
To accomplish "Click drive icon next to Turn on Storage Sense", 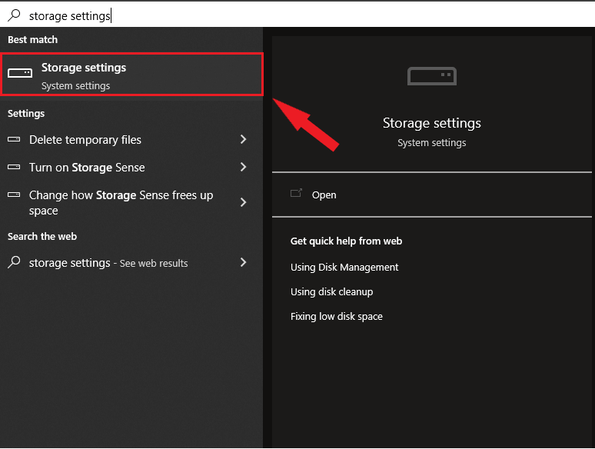I will 14,167.
